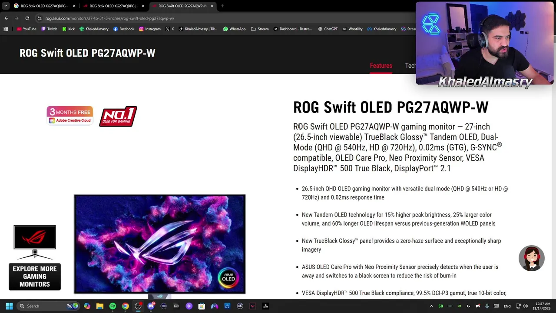Open the apps grid in bookmarks bar

coord(6,29)
